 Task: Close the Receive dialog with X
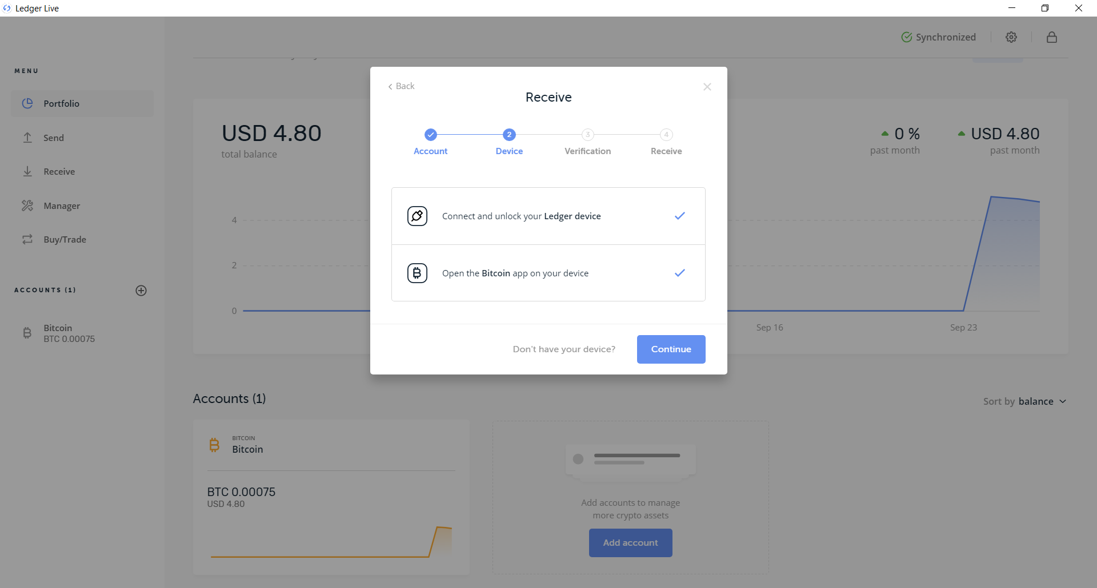click(x=707, y=87)
